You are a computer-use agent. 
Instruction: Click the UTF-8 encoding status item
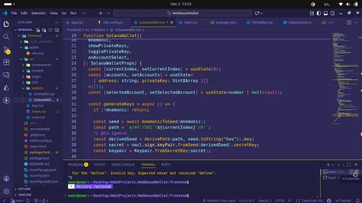click(x=280, y=200)
